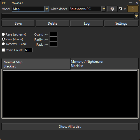Open the question mark help button
Image resolution: width=140 pixels, height=140 pixels.
click(133, 9)
